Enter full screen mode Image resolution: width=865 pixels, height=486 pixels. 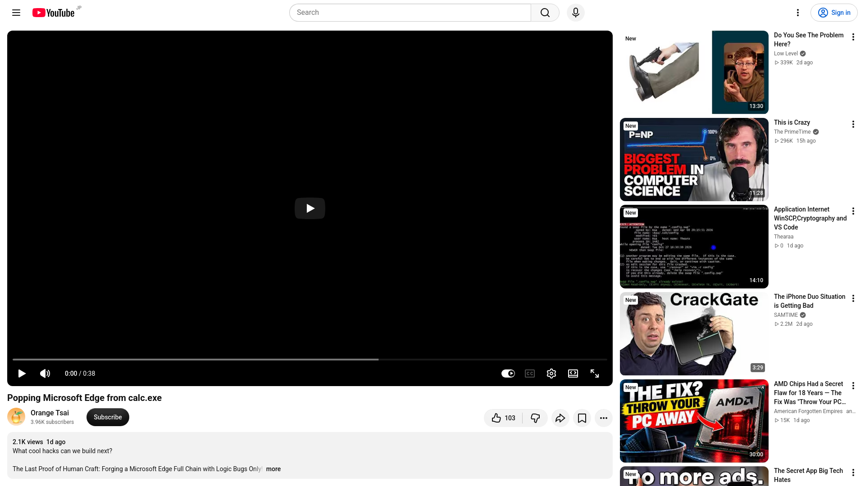(x=595, y=373)
